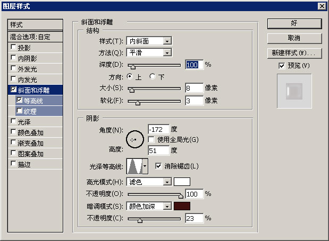Click the highlight 不透明度(O) slider handle
329x241 pixels.
pos(181,195)
